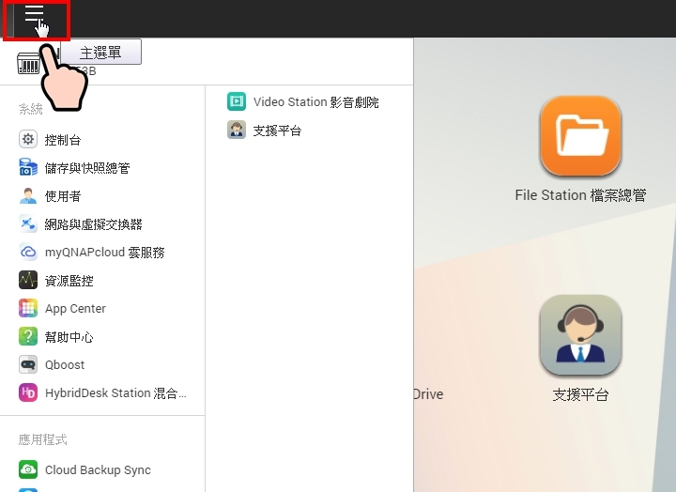
Task: Click Video Station 影音劇院 label
Action: point(315,102)
